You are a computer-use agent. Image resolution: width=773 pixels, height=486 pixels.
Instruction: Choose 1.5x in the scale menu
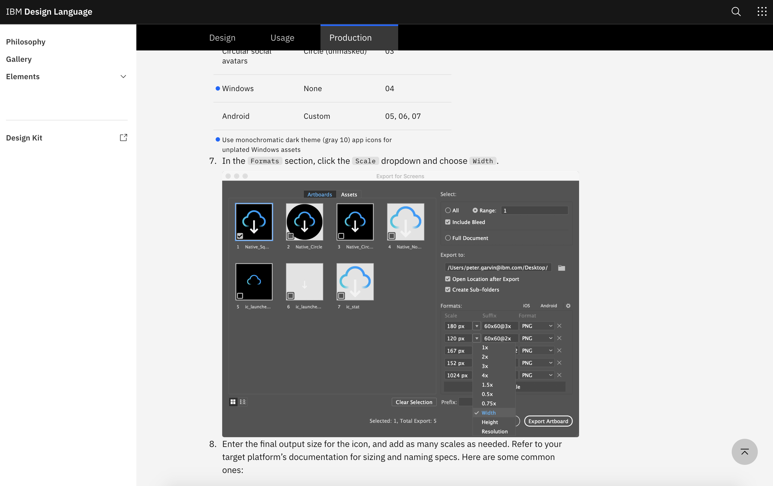point(494,385)
